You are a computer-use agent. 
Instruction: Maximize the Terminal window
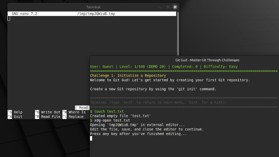point(168,7)
